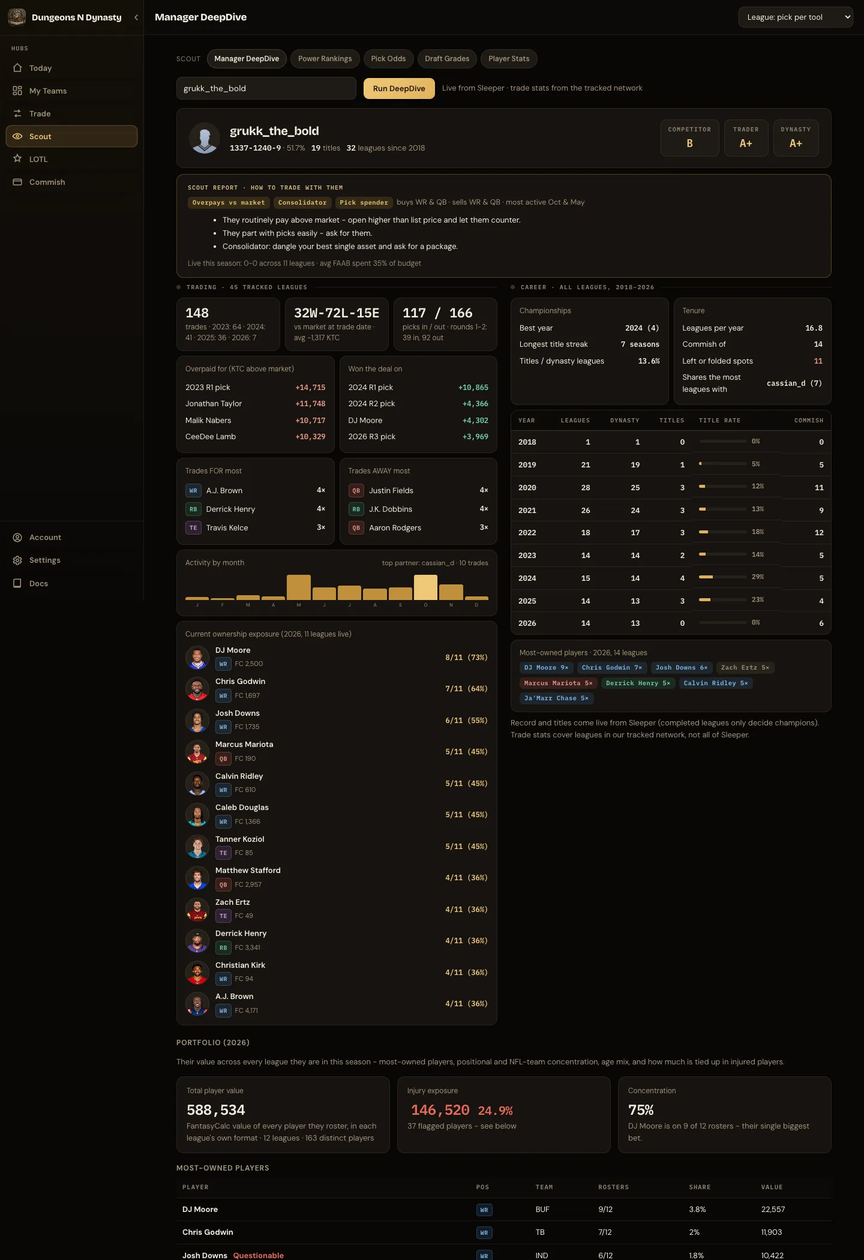Click Marcus Mariota's player headshot
Viewport: 864px width, 1260px height.
point(197,752)
